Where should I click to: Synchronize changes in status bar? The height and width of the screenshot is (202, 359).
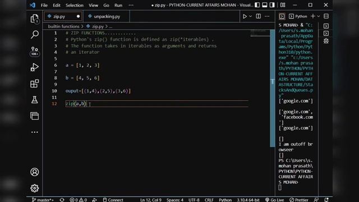[x=62, y=200]
